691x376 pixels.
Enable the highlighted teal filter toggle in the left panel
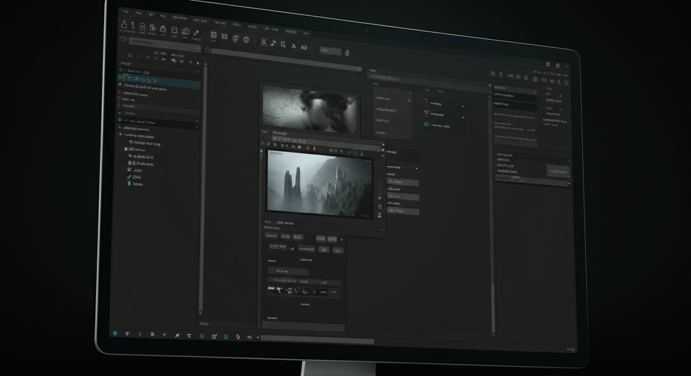(173, 60)
